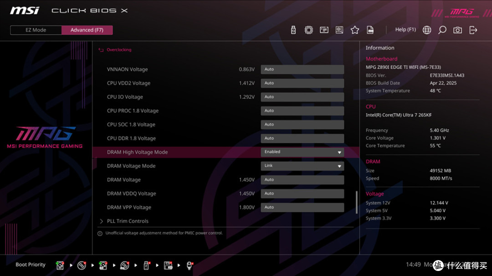
Task: Select the CPU DDR 1.8 Voltage label
Action: (x=132, y=138)
